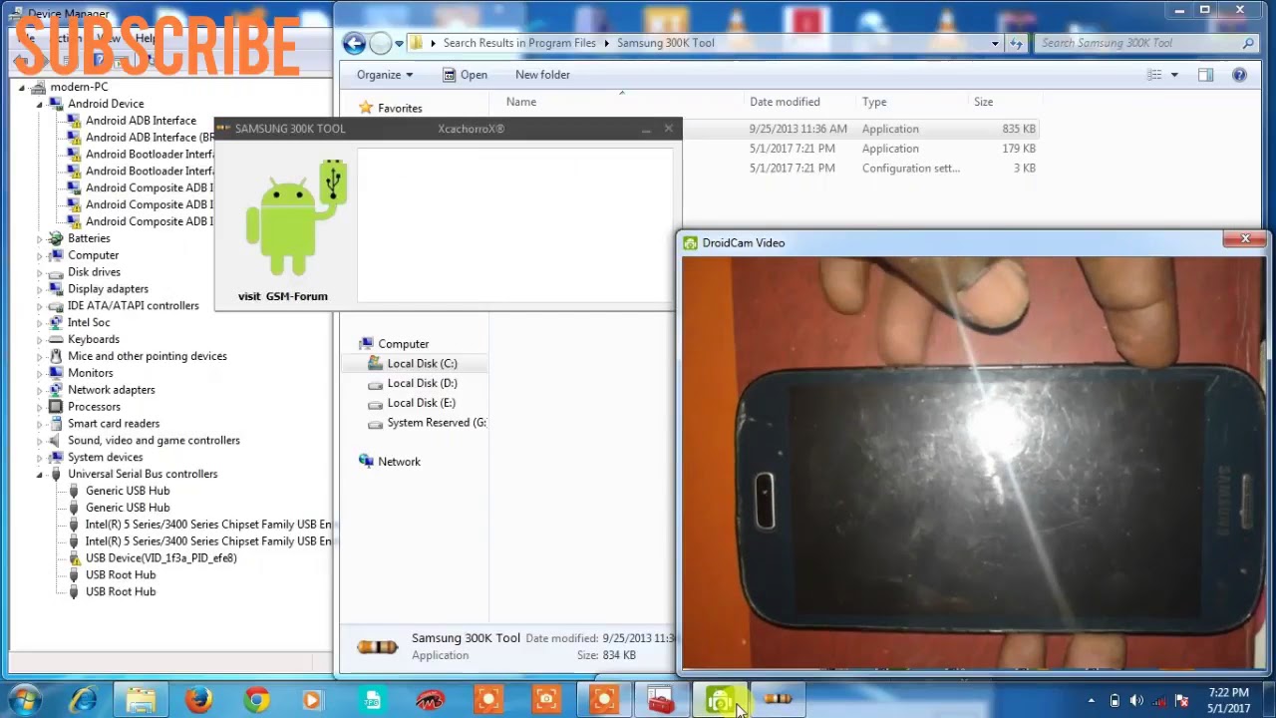Click the 7:22 PM taskbar clock
The height and width of the screenshot is (718, 1276).
click(x=1227, y=700)
